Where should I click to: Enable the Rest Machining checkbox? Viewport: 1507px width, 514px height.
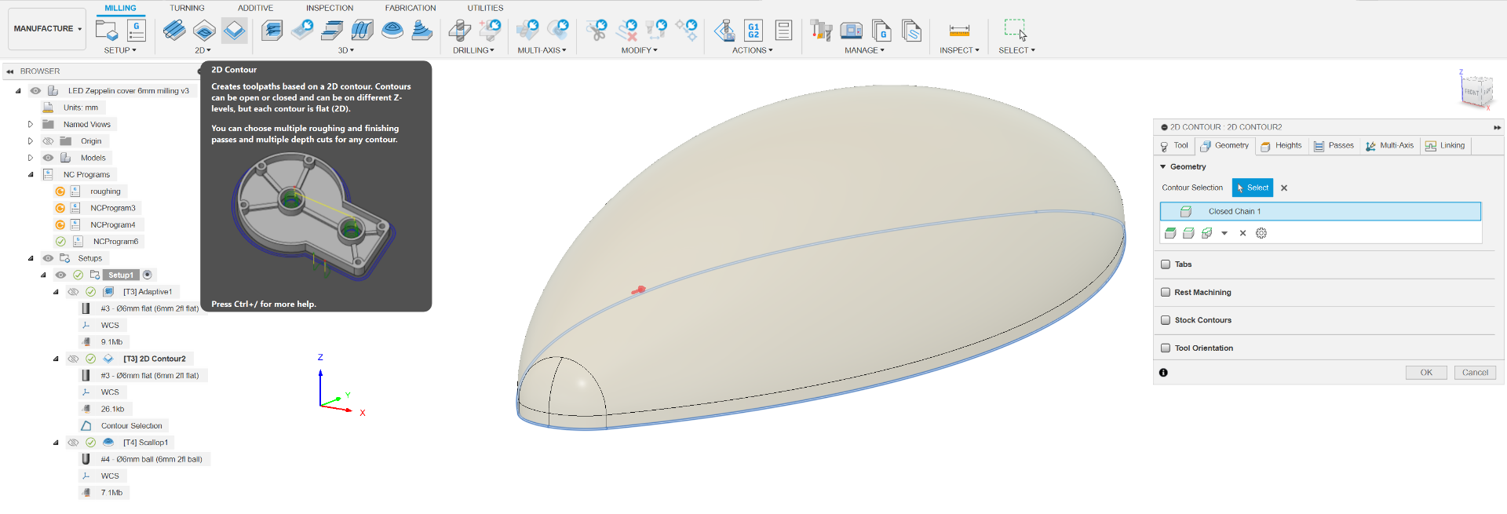pyautogui.click(x=1166, y=293)
